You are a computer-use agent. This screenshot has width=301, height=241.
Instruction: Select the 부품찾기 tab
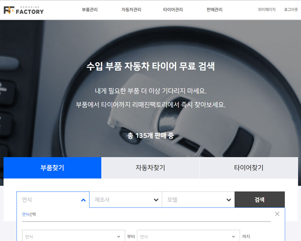(52, 168)
